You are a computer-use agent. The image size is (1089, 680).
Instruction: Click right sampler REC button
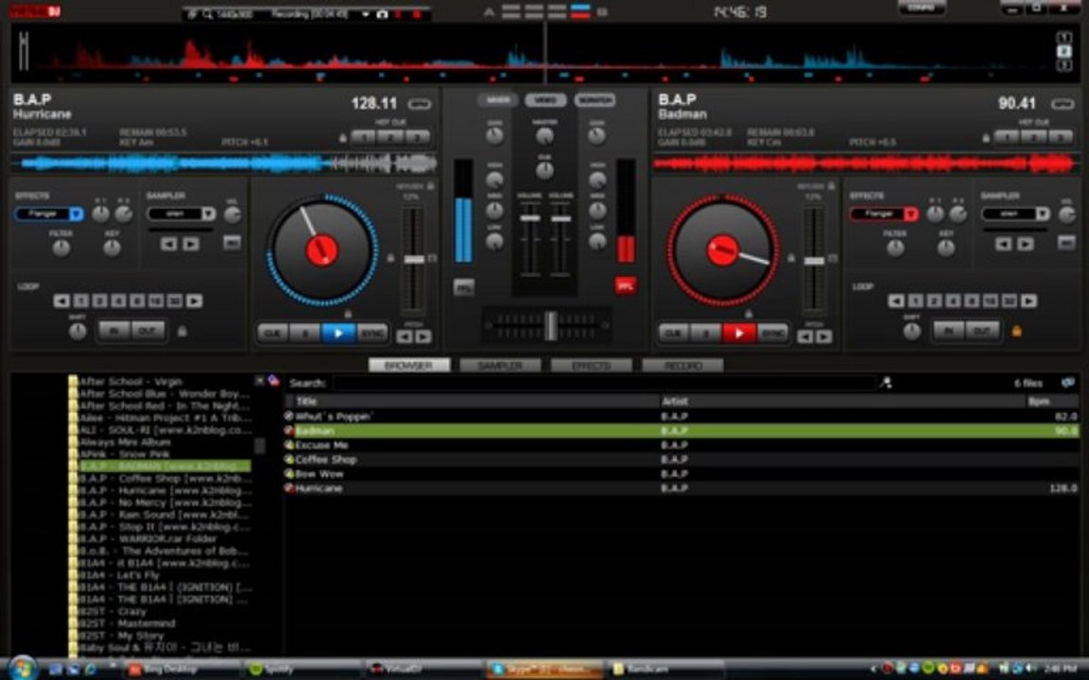[1066, 242]
